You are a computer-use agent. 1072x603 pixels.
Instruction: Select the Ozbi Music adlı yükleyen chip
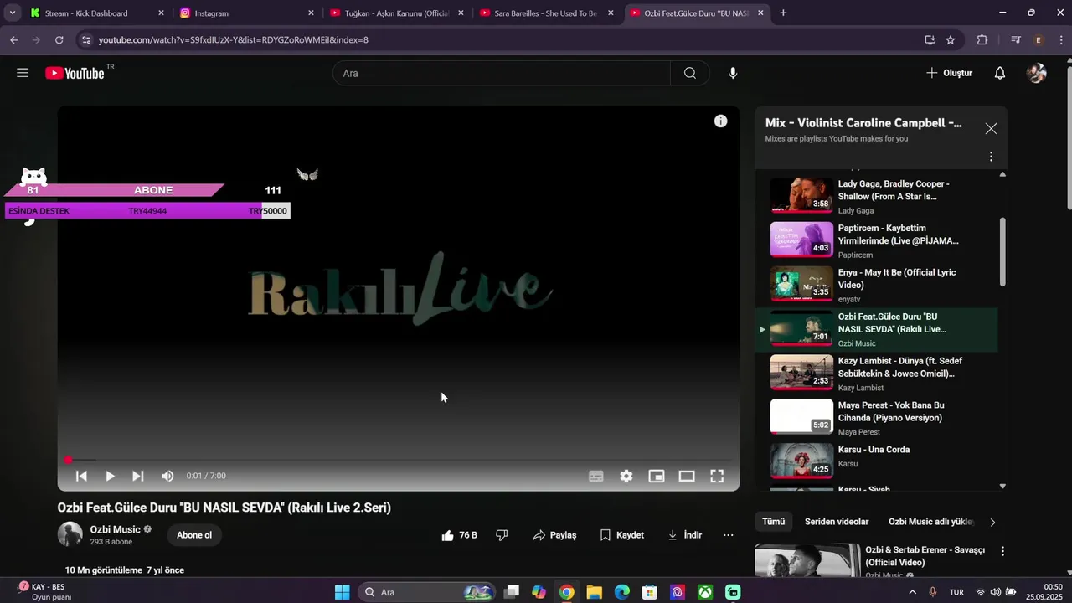931,522
